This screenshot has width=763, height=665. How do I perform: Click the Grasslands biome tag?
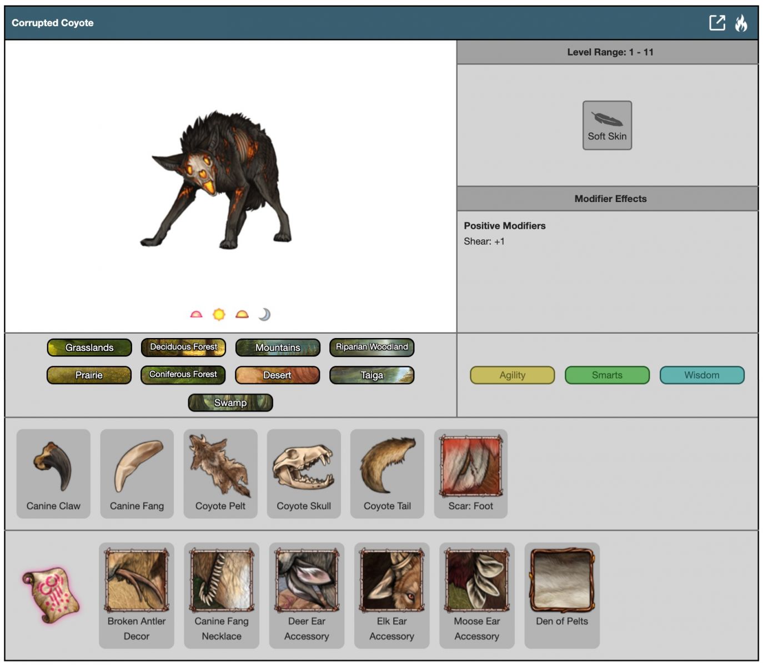pos(89,347)
